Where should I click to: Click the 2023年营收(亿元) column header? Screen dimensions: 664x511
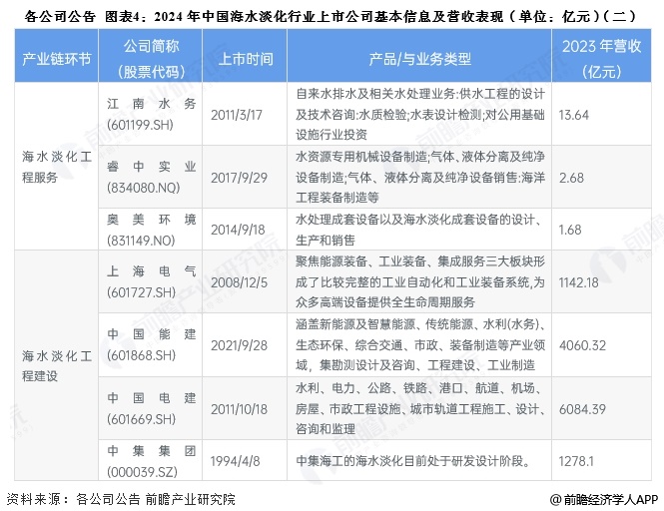coord(601,56)
